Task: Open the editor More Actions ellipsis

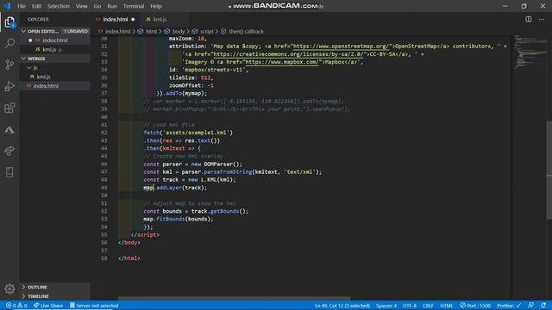Action: (542, 19)
